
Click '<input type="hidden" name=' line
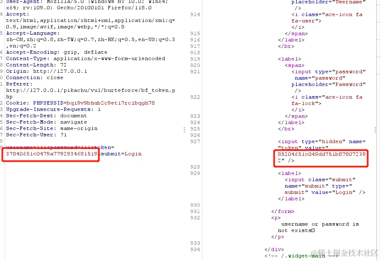pos(322,141)
